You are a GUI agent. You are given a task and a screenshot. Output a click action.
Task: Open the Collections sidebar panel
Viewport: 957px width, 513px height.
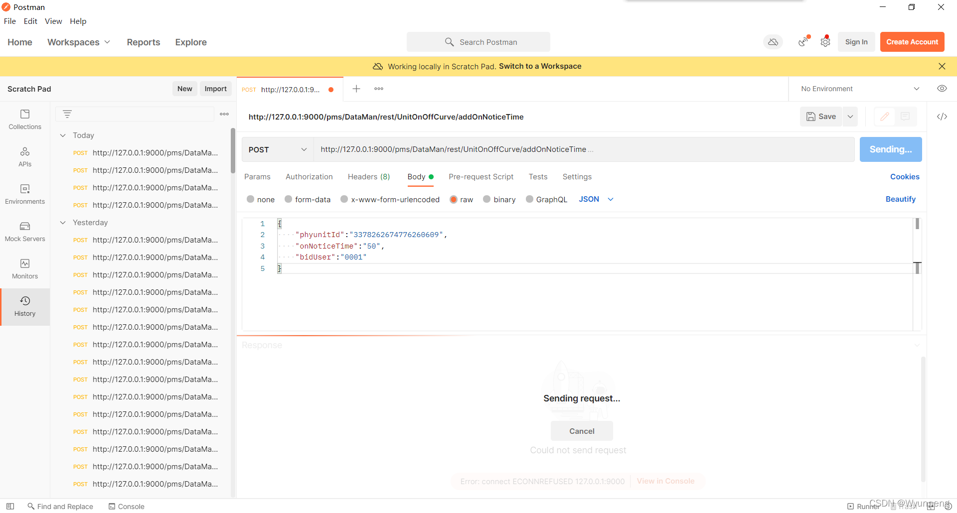(25, 120)
